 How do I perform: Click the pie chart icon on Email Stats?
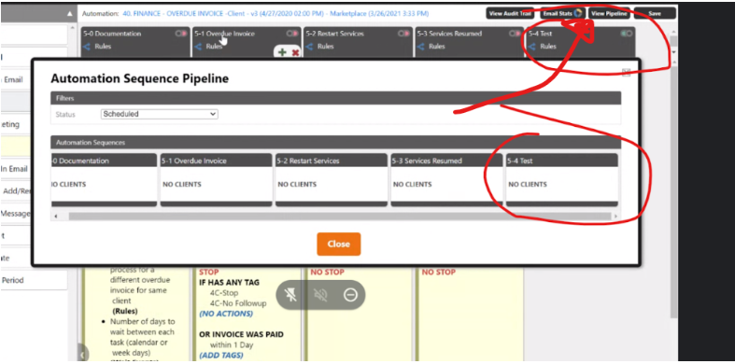(x=578, y=13)
